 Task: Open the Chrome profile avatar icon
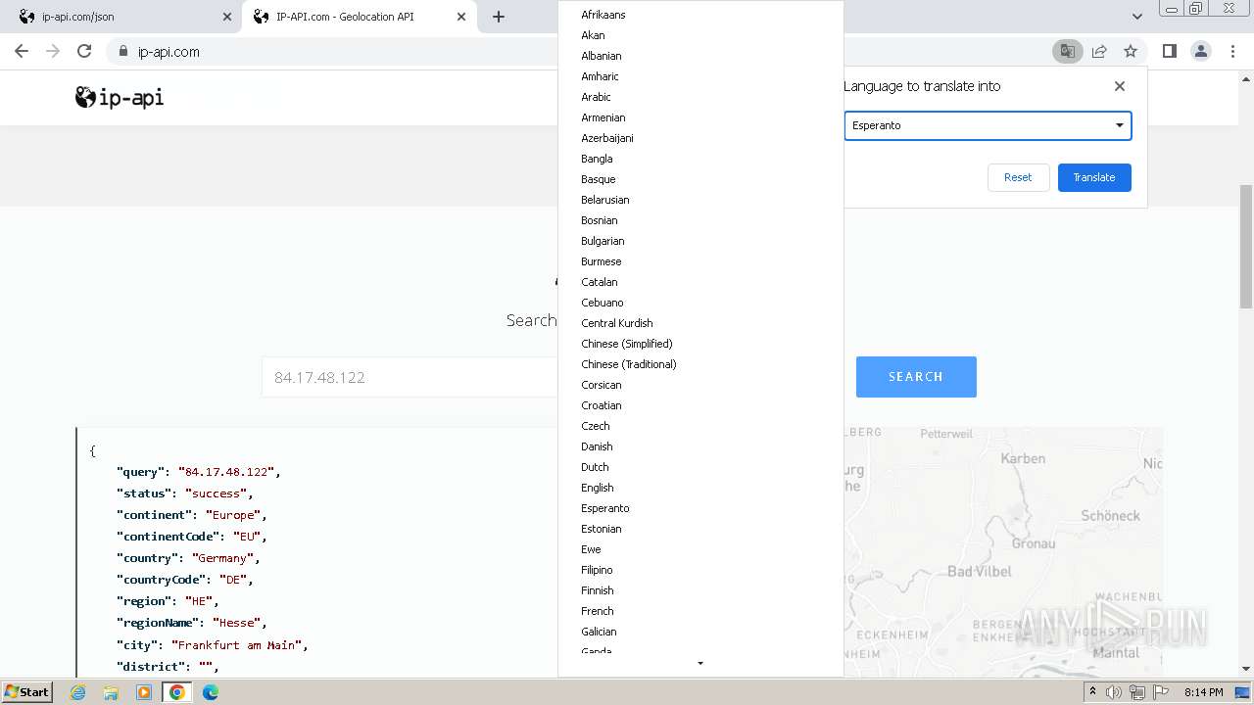(1201, 51)
